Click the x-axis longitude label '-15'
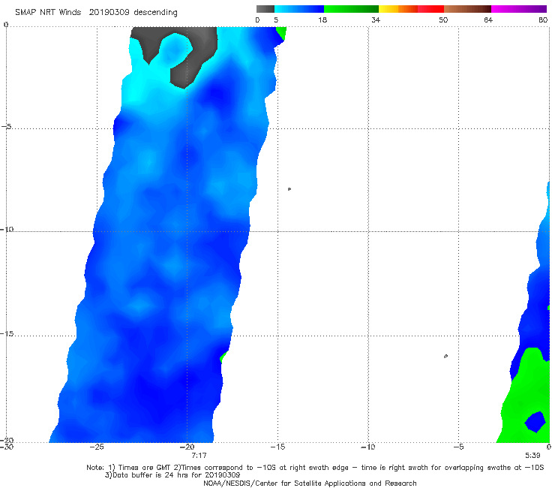The width and height of the screenshot is (555, 488). 277,447
